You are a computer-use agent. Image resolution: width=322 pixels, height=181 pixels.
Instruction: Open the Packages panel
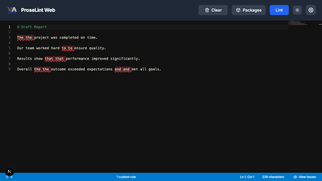249,10
